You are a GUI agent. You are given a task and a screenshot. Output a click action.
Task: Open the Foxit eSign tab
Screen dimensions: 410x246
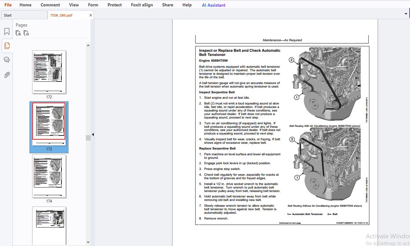coord(142,5)
